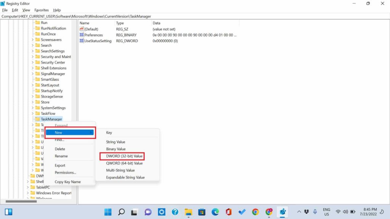This screenshot has height=219, width=390.
Task: Open the Help menu
Action: (57, 10)
